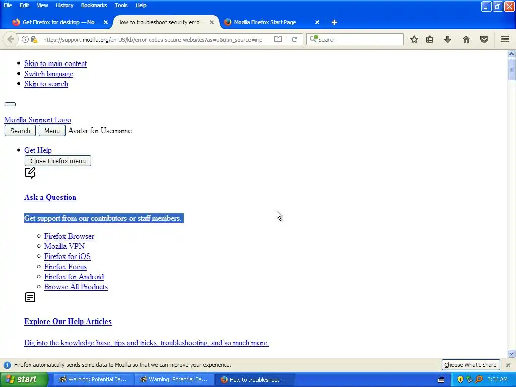Reload the current page
The width and height of the screenshot is (516, 387).
(x=294, y=39)
